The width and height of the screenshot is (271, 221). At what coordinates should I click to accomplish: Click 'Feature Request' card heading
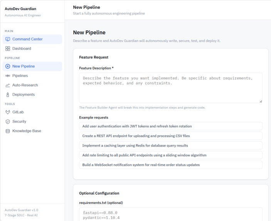click(94, 57)
